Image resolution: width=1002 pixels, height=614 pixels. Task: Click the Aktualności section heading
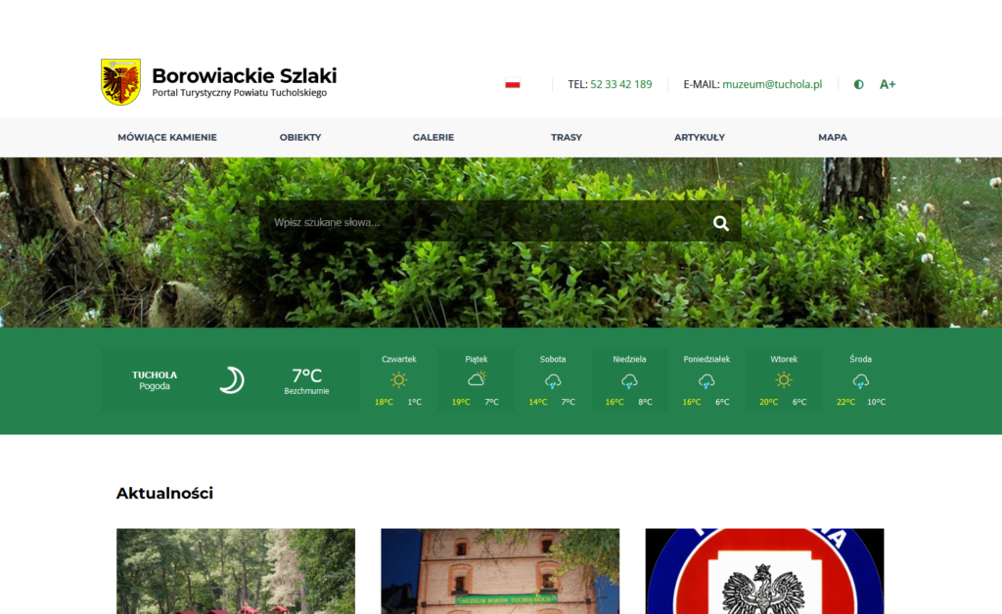164,493
